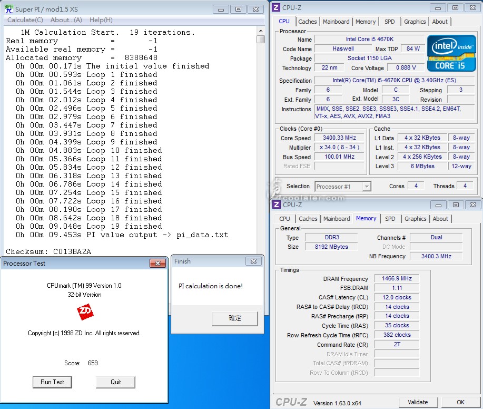Minimize the Super PI window
The width and height of the screenshot is (483, 409).
pyautogui.click(x=221, y=9)
